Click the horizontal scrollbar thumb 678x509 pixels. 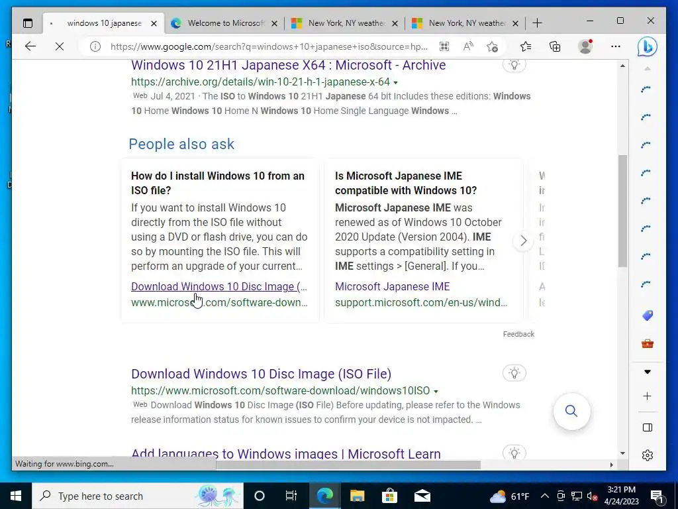348,465
